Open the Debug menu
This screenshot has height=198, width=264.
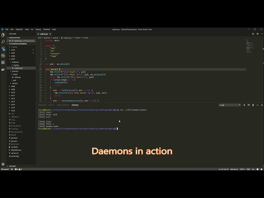tap(38, 29)
